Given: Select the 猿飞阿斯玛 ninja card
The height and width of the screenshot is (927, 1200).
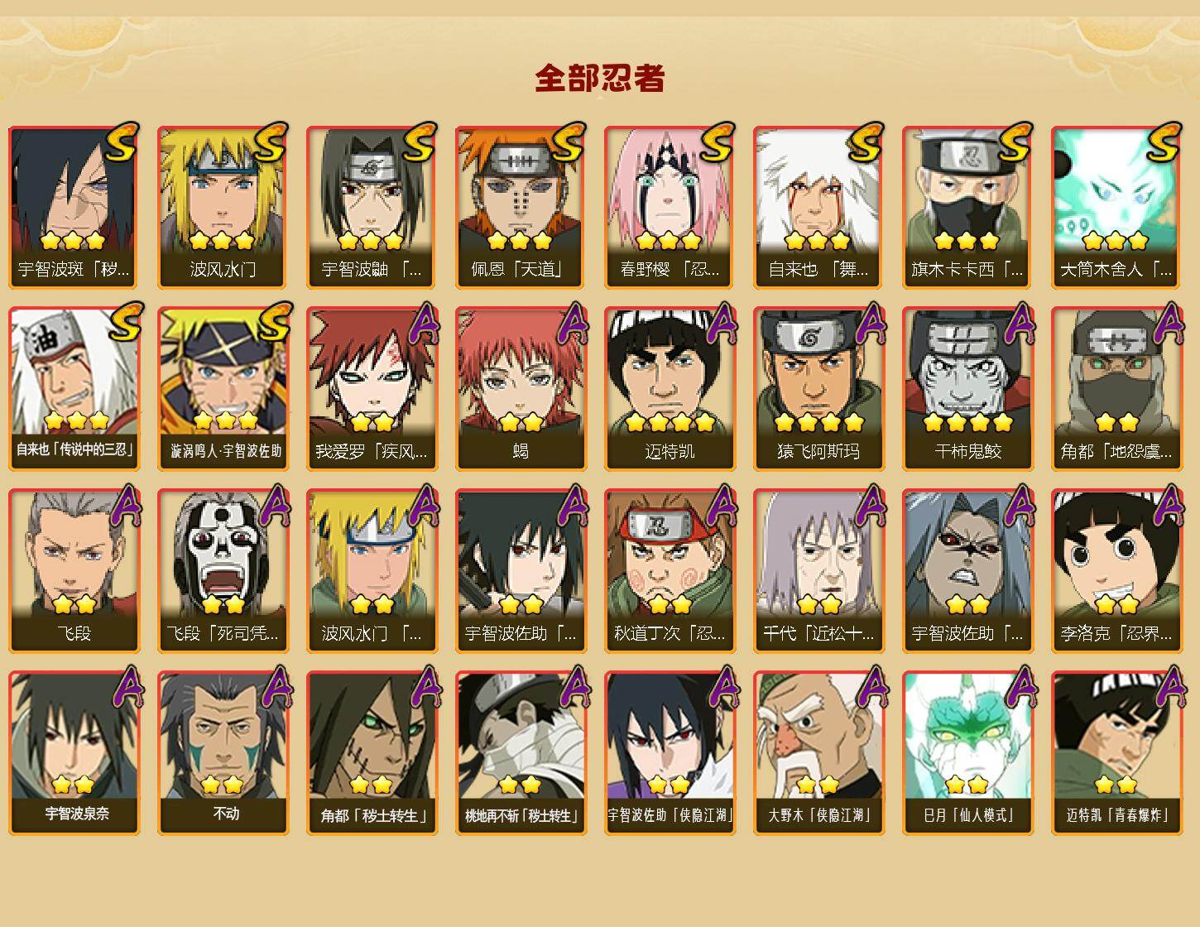Looking at the screenshot, I should (x=818, y=389).
